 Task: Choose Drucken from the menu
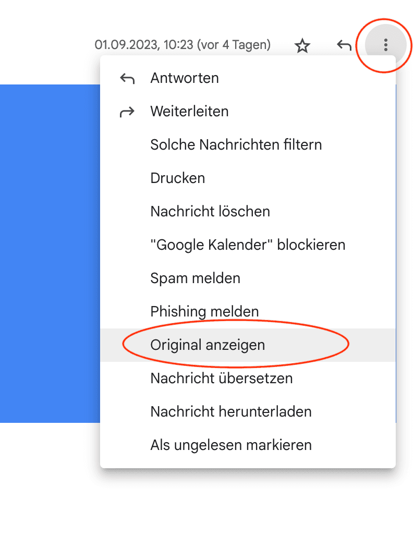coord(177,178)
